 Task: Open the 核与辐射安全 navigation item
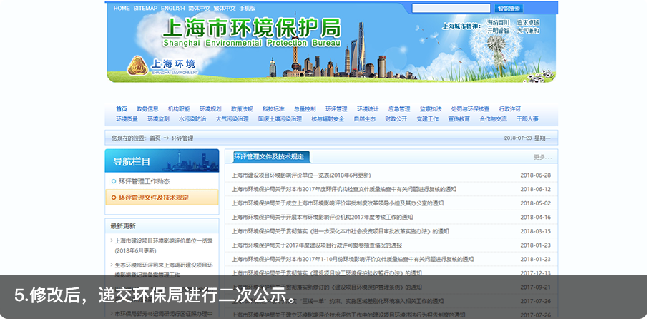coord(328,119)
